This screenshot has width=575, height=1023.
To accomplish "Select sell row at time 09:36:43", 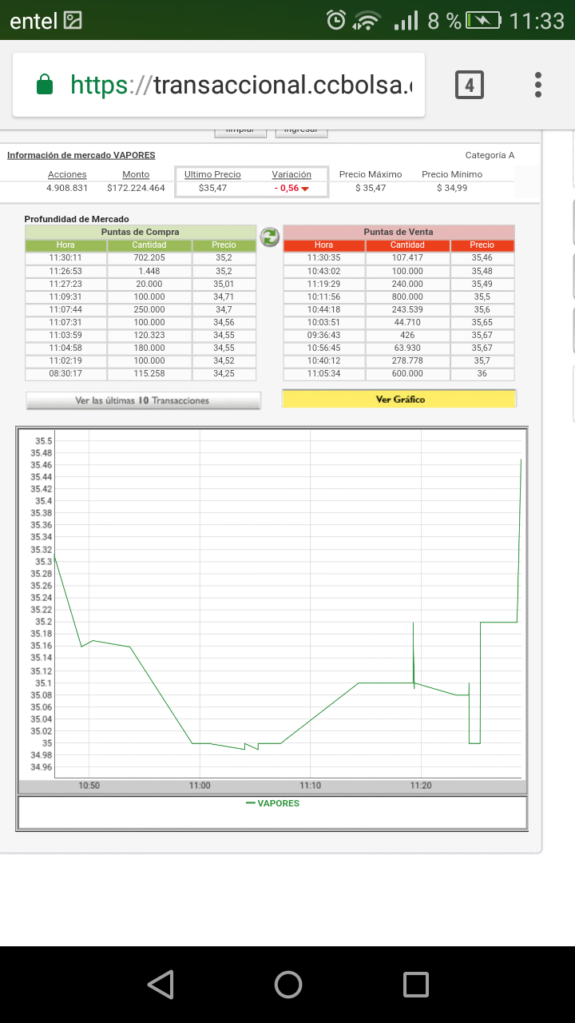I will click(x=399, y=335).
